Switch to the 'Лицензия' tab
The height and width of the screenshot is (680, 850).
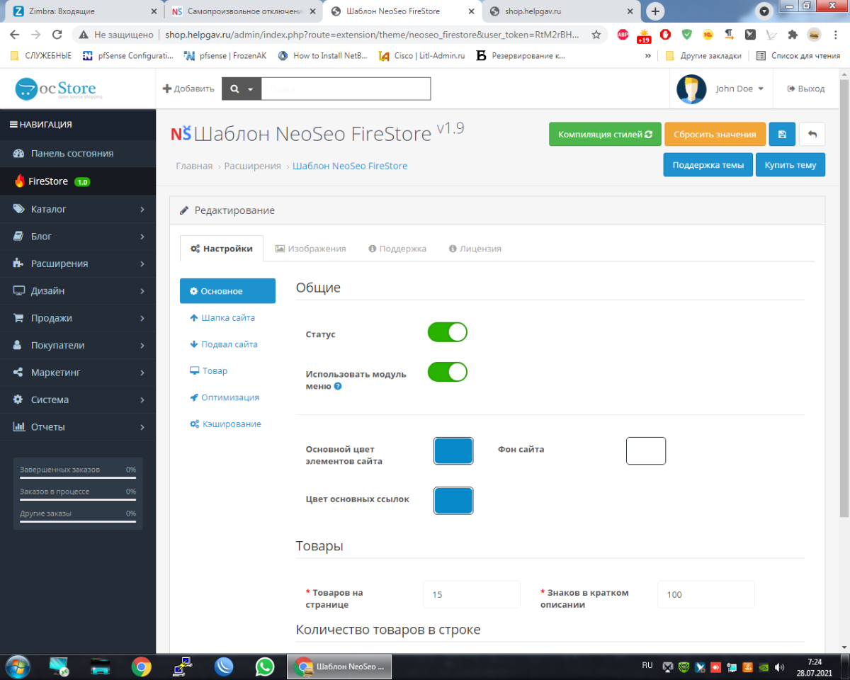pyautogui.click(x=475, y=249)
